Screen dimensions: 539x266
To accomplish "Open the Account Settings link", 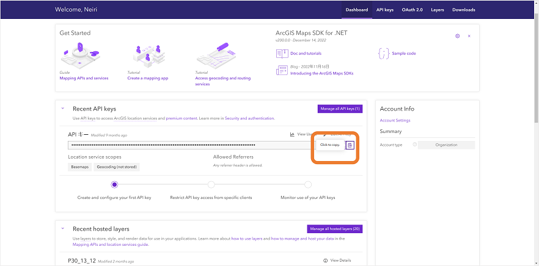I will (x=395, y=120).
